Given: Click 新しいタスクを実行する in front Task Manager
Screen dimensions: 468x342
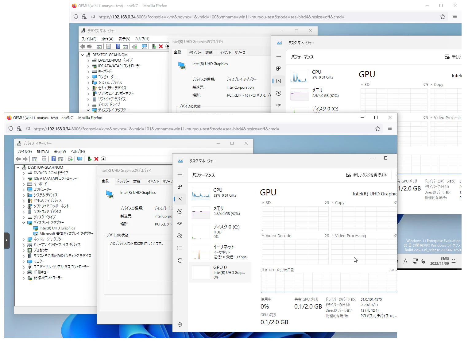Looking at the screenshot, I should click(366, 175).
